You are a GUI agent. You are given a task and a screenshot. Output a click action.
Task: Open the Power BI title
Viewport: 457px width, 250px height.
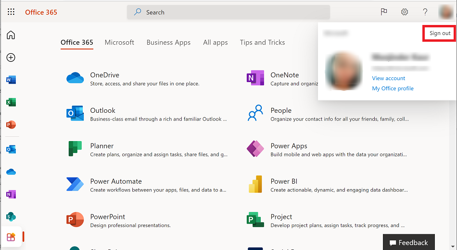pyautogui.click(x=284, y=181)
